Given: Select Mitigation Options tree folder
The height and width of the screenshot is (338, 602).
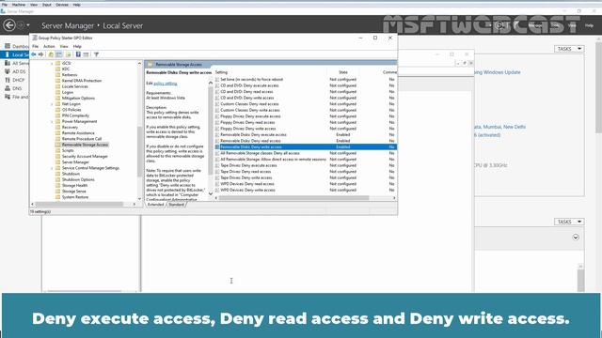Looking at the screenshot, I should click(78, 98).
